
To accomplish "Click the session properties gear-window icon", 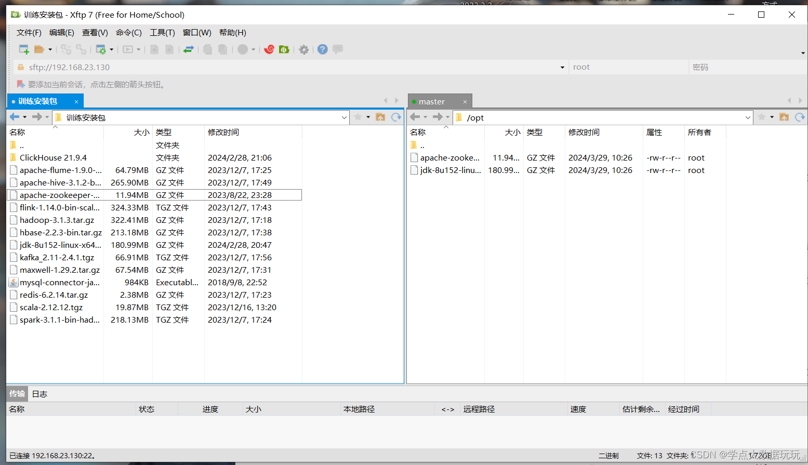I will pos(101,49).
